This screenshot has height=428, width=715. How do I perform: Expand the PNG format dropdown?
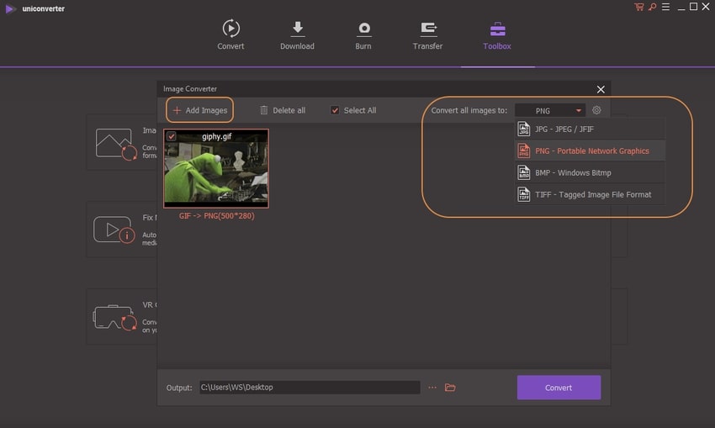579,111
